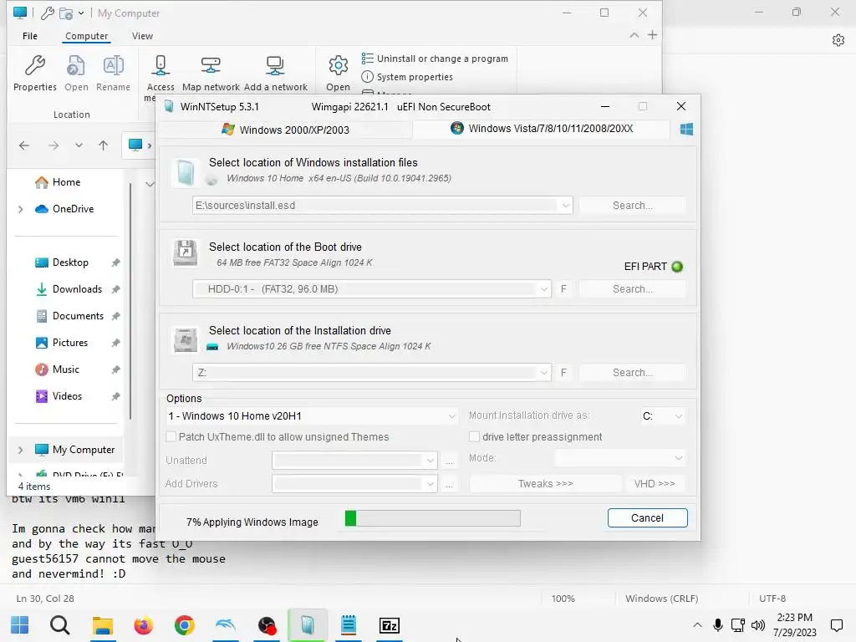Screen dimensions: 856x642
Task: Click the System properties info icon
Action: [x=368, y=77]
